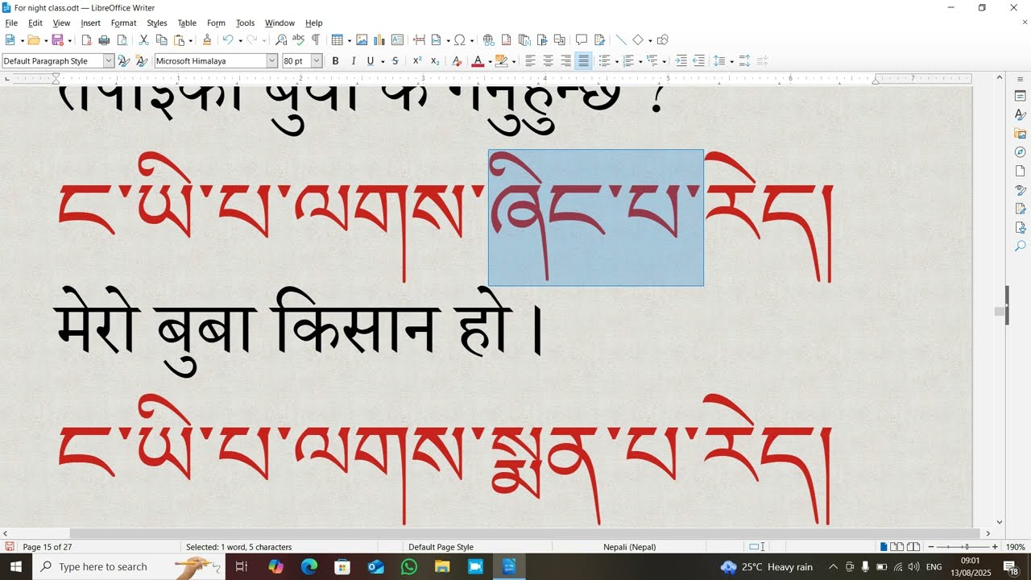Click Default Page Style in status bar
The width and height of the screenshot is (1031, 580).
pyautogui.click(x=441, y=547)
